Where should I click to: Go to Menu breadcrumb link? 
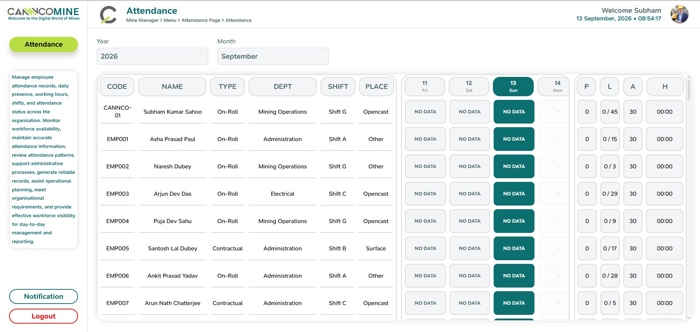point(170,20)
